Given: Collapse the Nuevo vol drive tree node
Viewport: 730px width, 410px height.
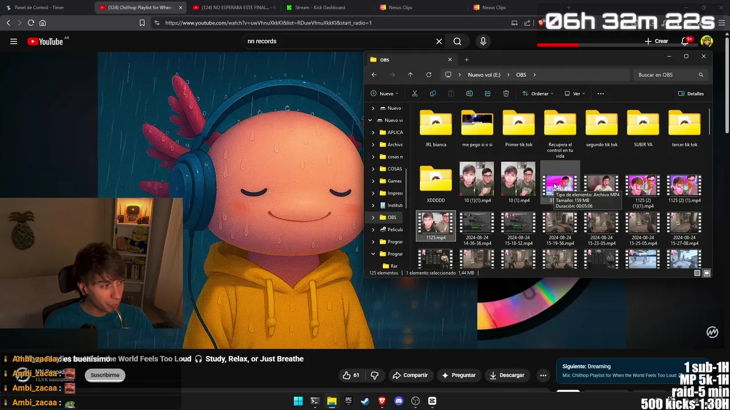Looking at the screenshot, I should tap(370, 120).
